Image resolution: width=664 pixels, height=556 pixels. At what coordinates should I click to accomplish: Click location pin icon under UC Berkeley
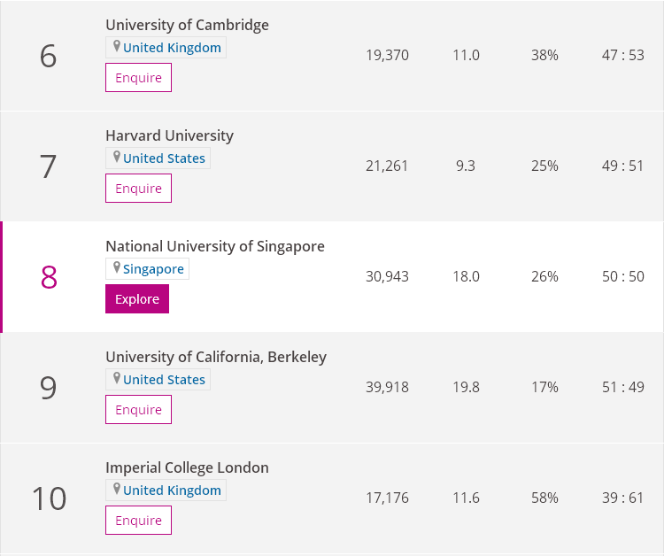point(116,379)
